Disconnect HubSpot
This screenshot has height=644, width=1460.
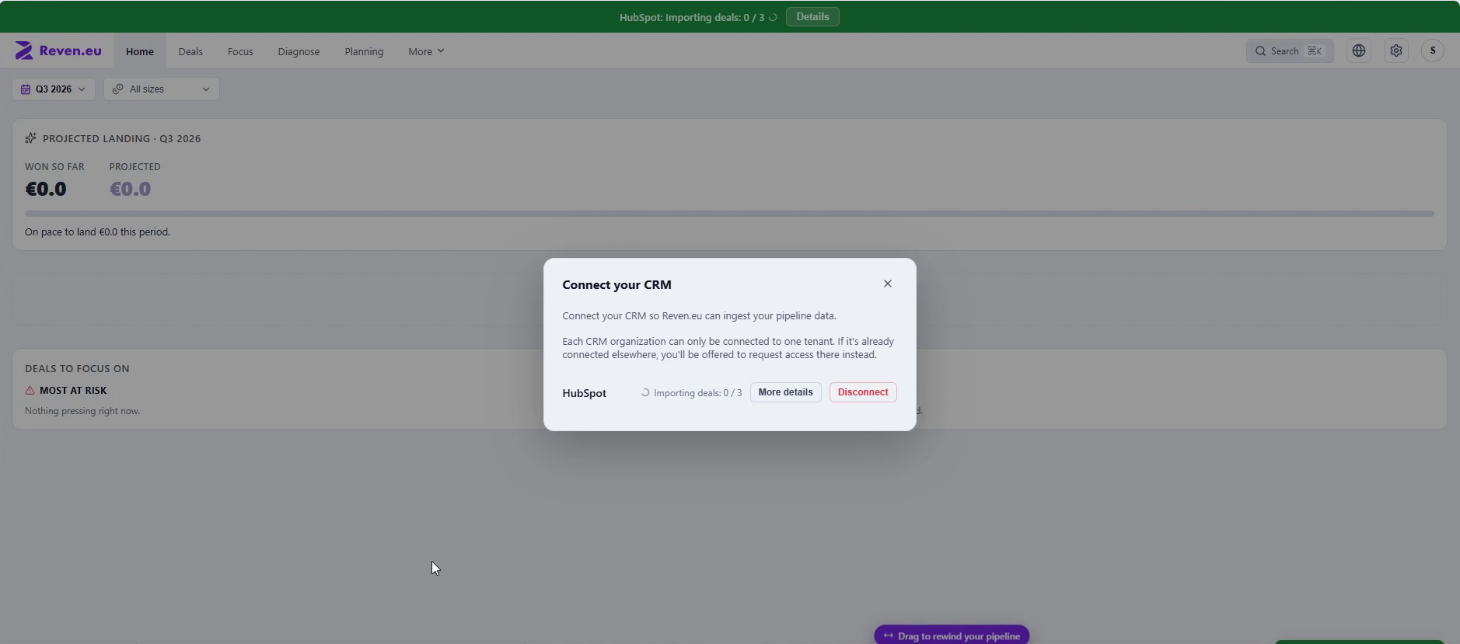click(863, 392)
